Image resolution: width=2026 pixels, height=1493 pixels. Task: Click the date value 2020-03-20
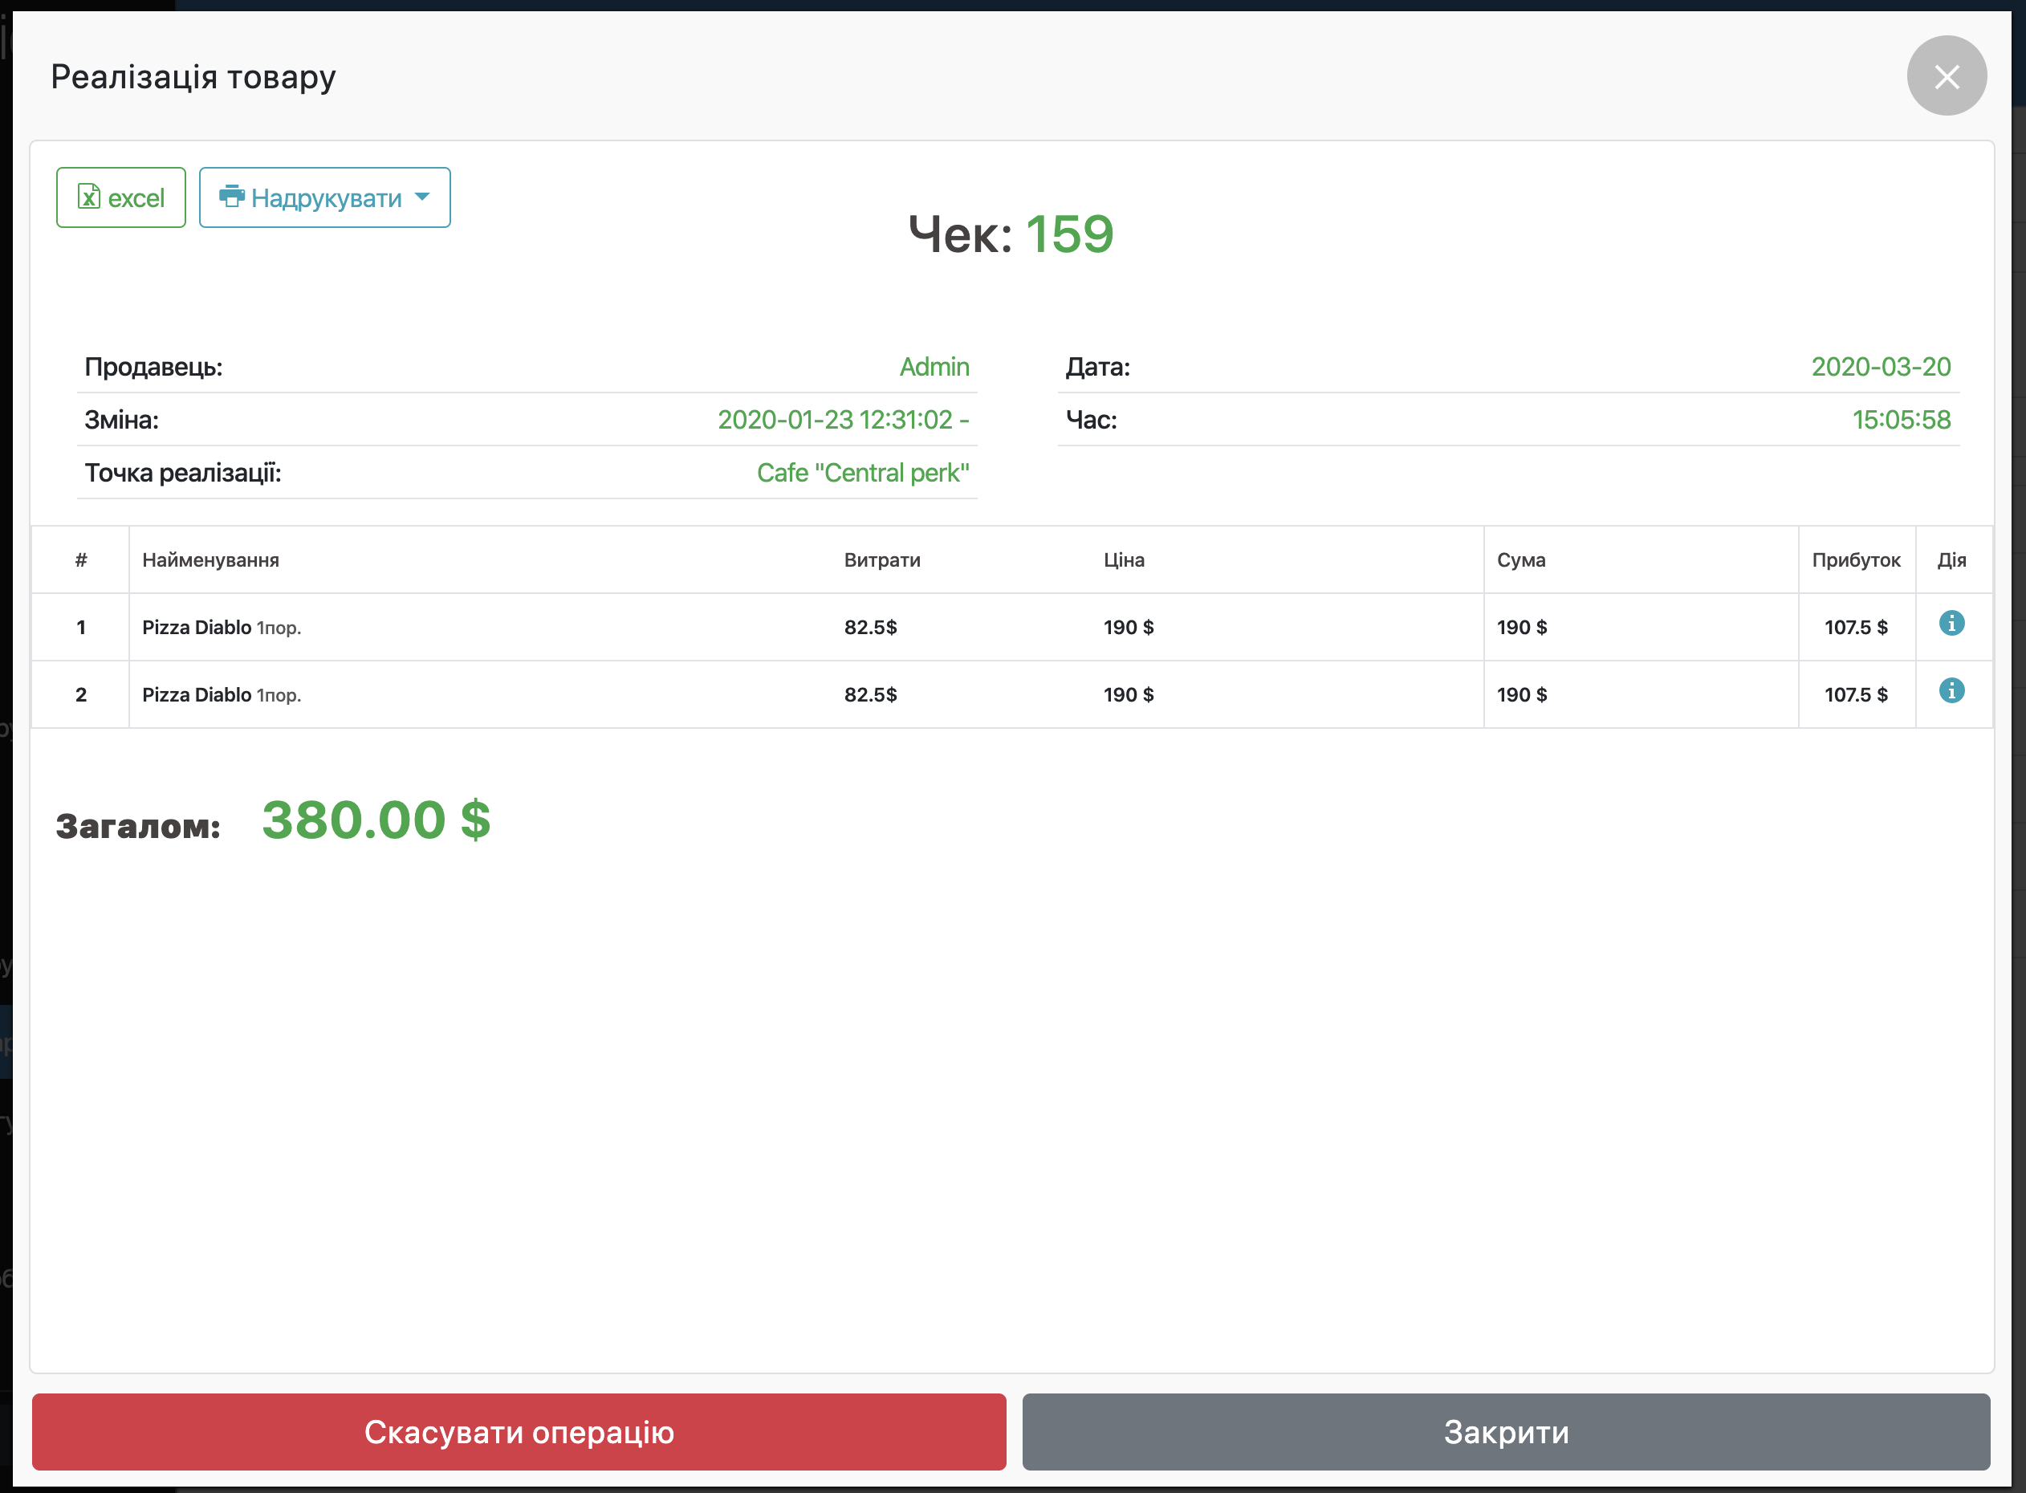pyautogui.click(x=1881, y=367)
